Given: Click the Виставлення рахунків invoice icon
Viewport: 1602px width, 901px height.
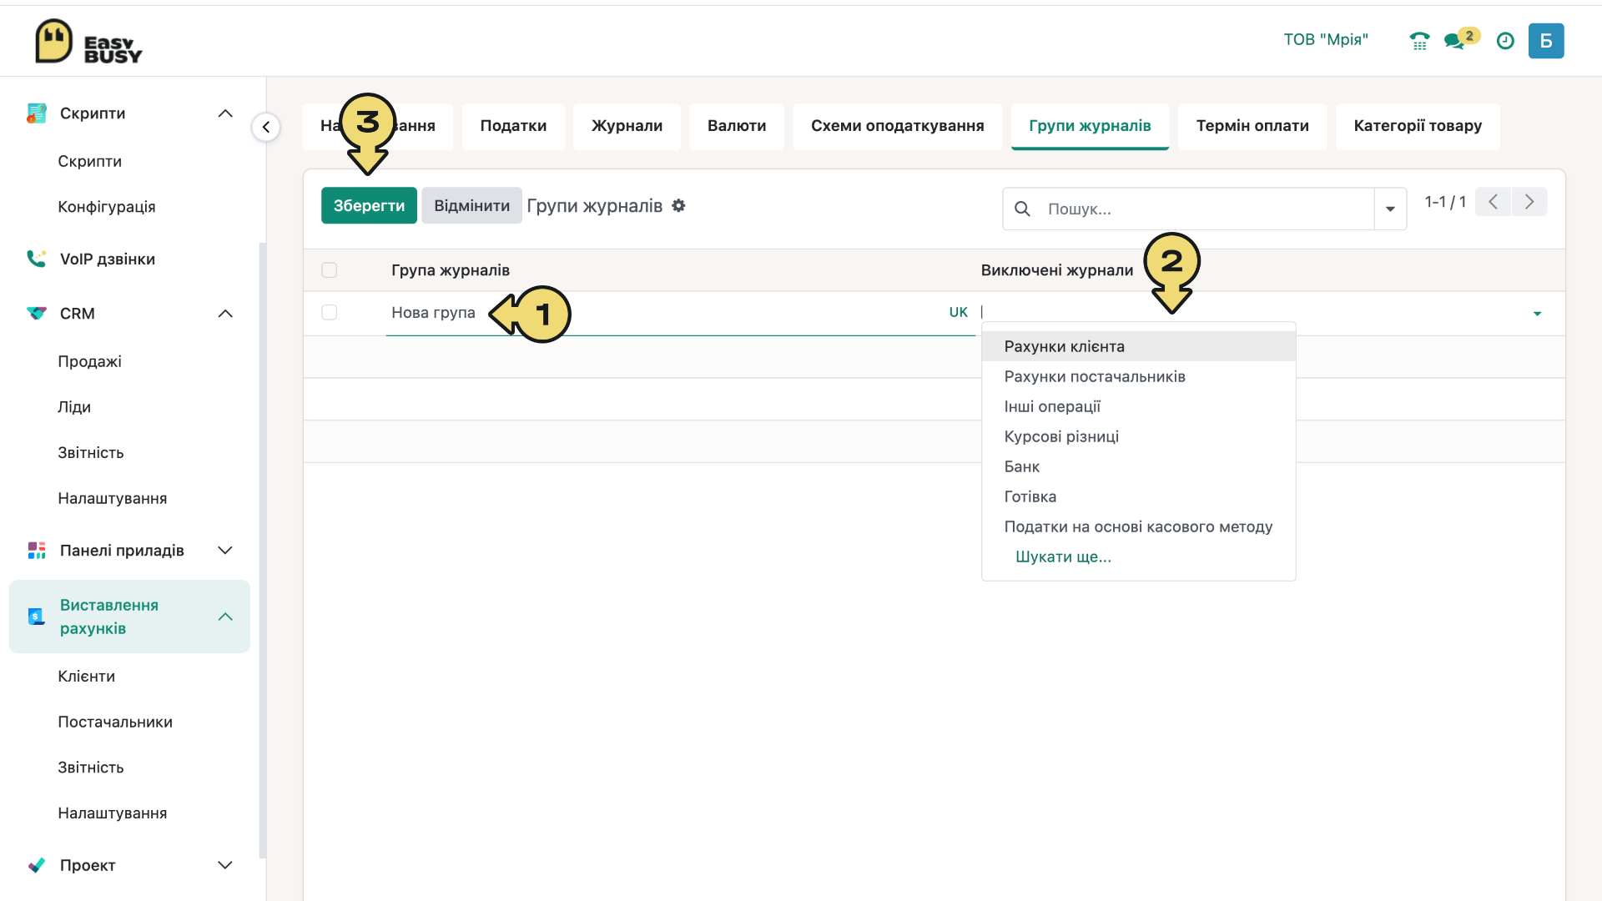Looking at the screenshot, I should tap(37, 617).
